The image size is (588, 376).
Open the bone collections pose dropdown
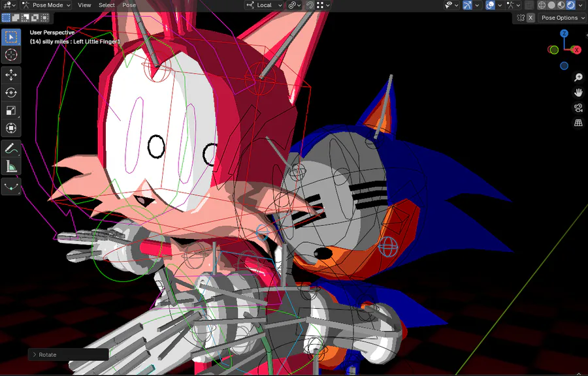click(x=514, y=5)
